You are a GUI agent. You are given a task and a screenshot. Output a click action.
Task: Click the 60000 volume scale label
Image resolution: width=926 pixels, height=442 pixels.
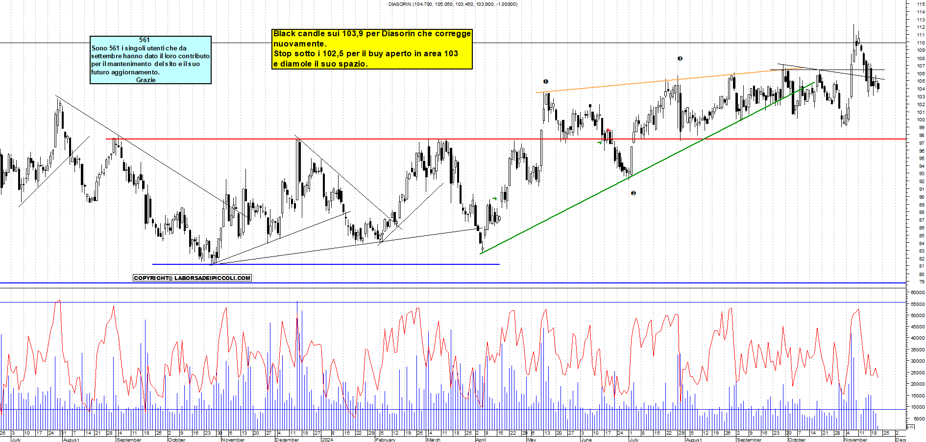(917, 292)
